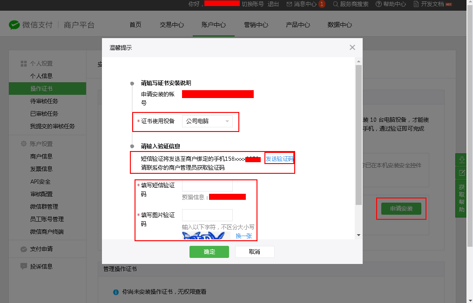Click the WeChat Pay logo icon
473x303 pixels.
pyautogui.click(x=14, y=25)
